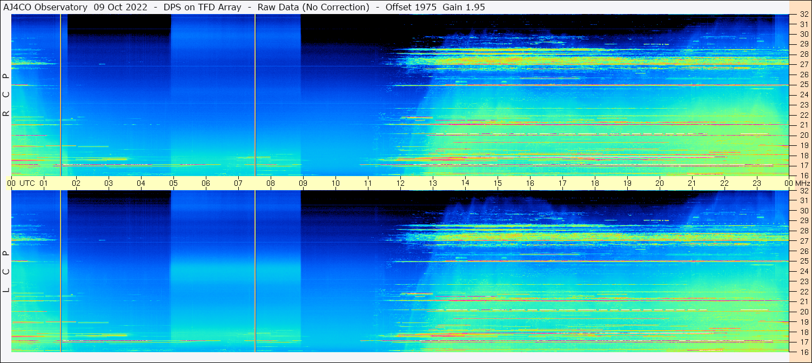Click 26 MHz label on LCP panel
Viewport: 812px width, 363px height.
pos(804,251)
